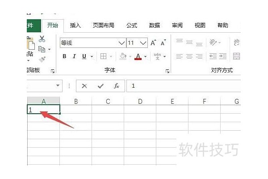Expand the text orientation dropdown arrow

click(220, 43)
